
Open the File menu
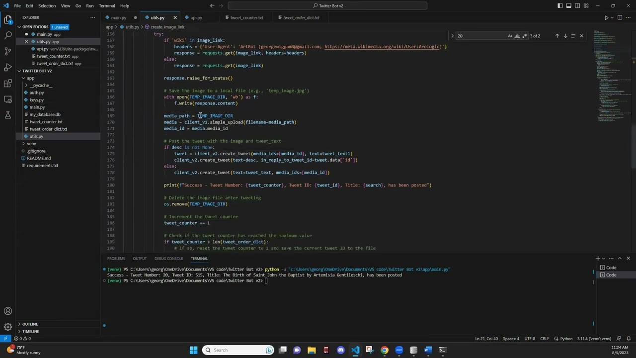pos(17,6)
